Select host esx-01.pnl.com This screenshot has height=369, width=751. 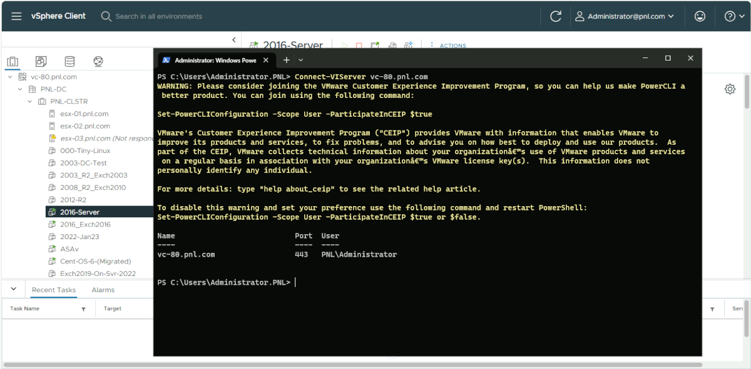click(x=84, y=114)
